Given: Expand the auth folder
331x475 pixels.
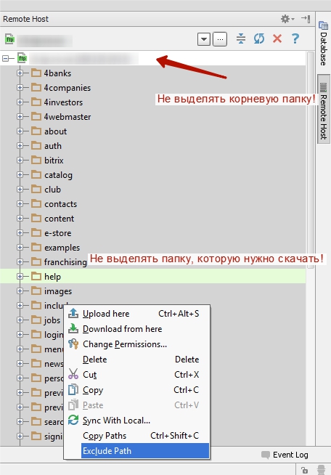Looking at the screenshot, I should tap(20, 145).
